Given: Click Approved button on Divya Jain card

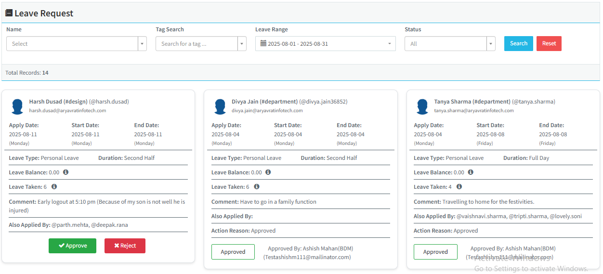Looking at the screenshot, I should (x=233, y=252).
